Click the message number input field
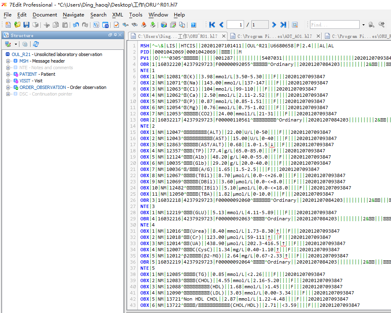Screen dimensions: 391x313 point(236,24)
